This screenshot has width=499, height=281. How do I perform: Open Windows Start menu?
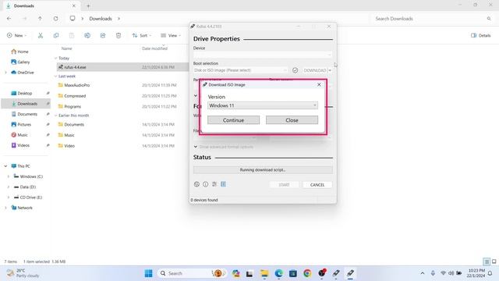[148, 273]
